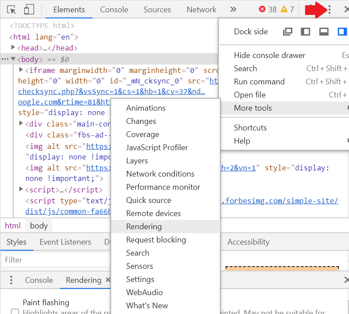
Task: Follow the h=2&vn=1 image link
Action: coord(238,168)
